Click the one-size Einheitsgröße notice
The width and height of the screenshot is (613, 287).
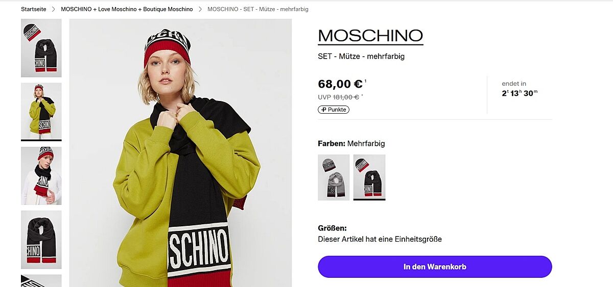pos(380,239)
